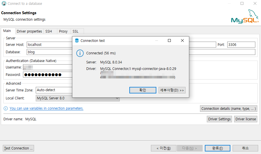This screenshot has width=261, height=154.
Task: Click the MySQL connection settings subtitle
Action: [24, 20]
